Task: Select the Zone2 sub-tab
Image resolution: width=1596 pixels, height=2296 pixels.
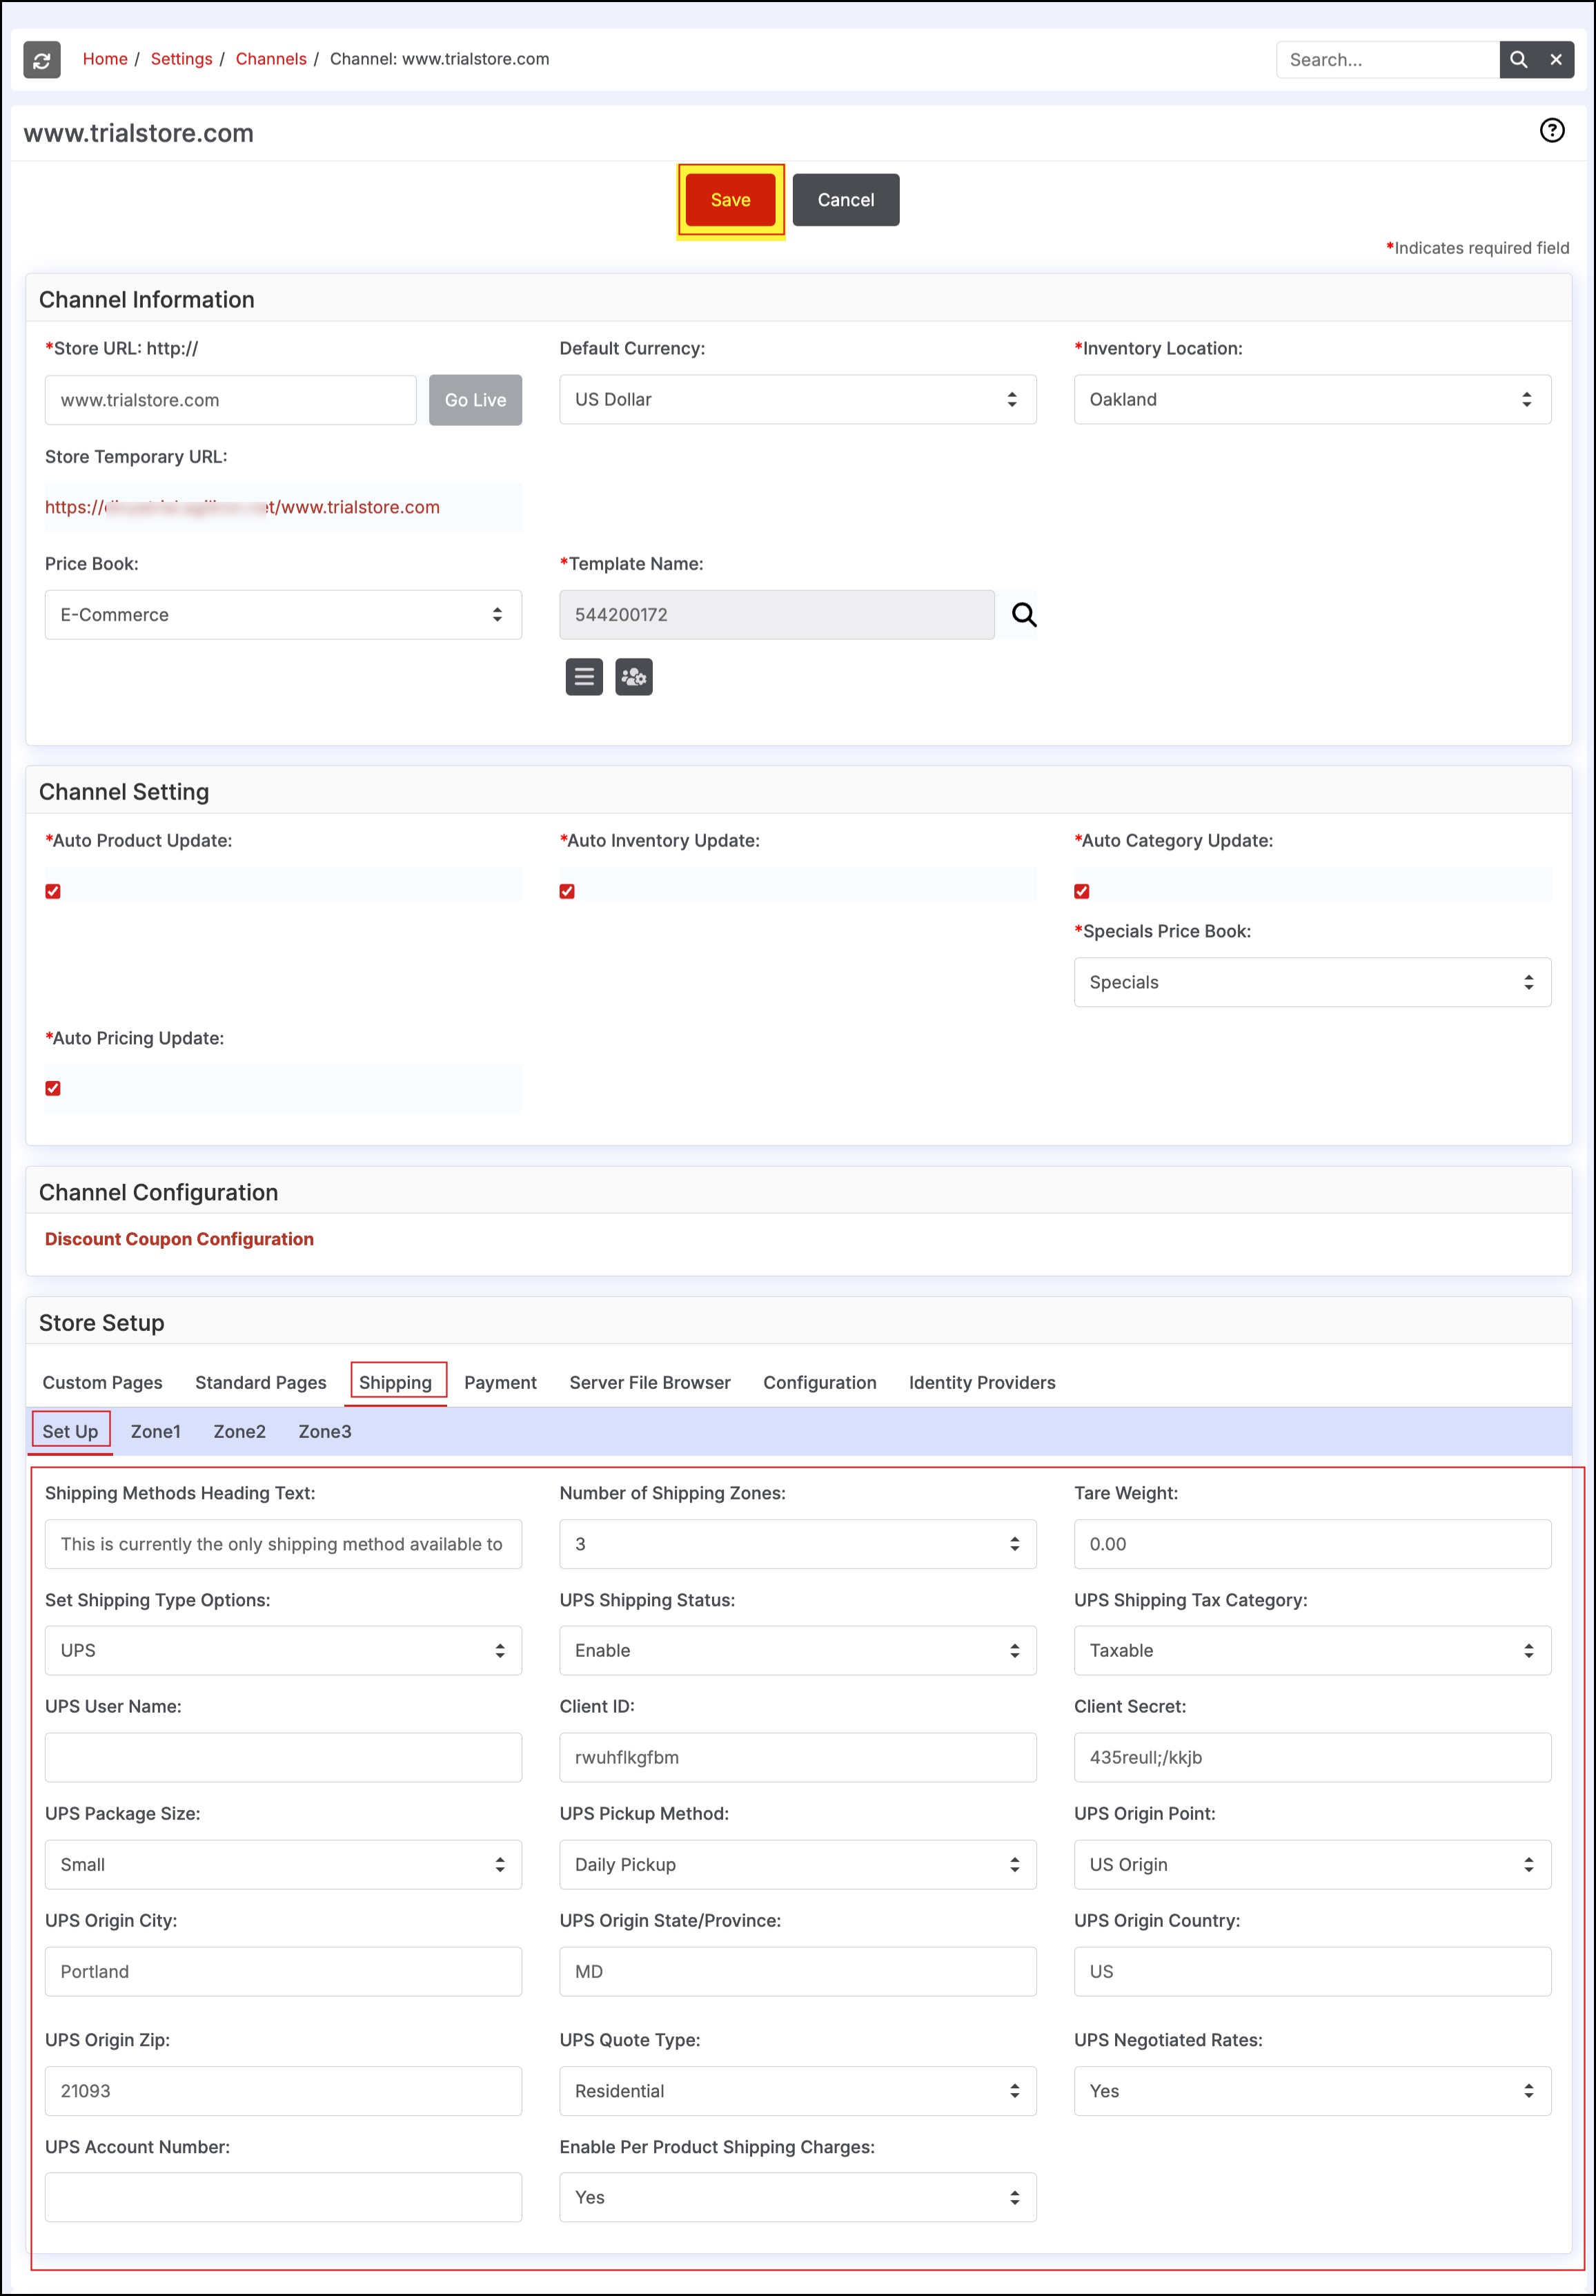Action: point(240,1431)
